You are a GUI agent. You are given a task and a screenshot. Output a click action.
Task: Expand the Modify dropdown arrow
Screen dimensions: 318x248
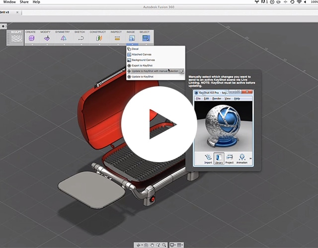pos(47,44)
